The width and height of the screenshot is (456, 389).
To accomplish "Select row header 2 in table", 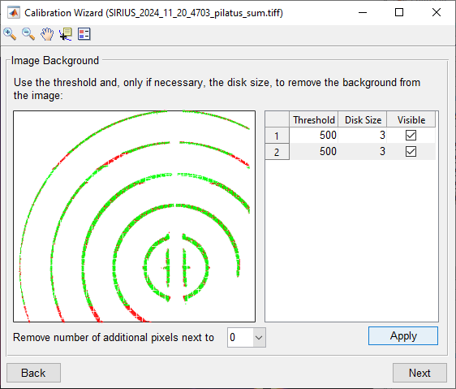I will tap(277, 152).
